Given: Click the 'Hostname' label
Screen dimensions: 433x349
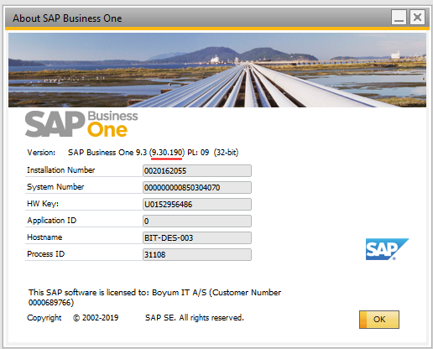Looking at the screenshot, I should 44,237.
